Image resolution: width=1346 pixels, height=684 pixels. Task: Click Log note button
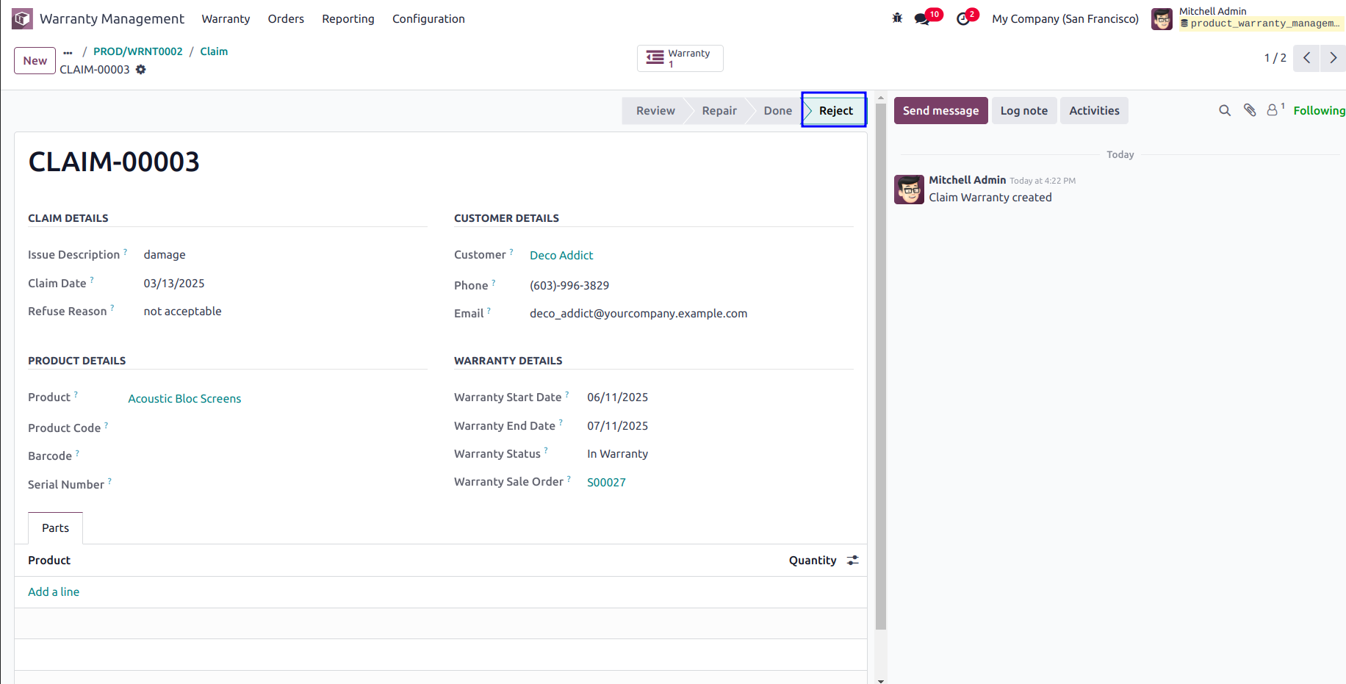click(1024, 111)
